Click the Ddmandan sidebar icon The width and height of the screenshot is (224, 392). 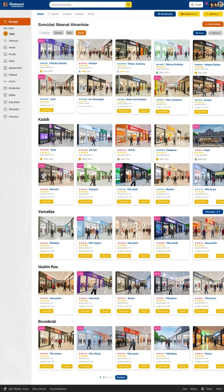(5, 109)
